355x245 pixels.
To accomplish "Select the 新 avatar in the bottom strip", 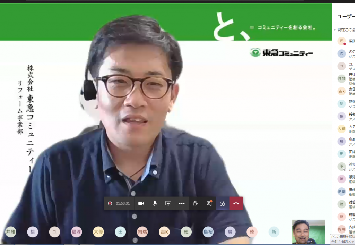I will 274,232.
